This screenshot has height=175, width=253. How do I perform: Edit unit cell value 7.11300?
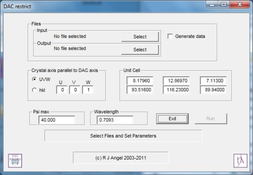coord(213,80)
